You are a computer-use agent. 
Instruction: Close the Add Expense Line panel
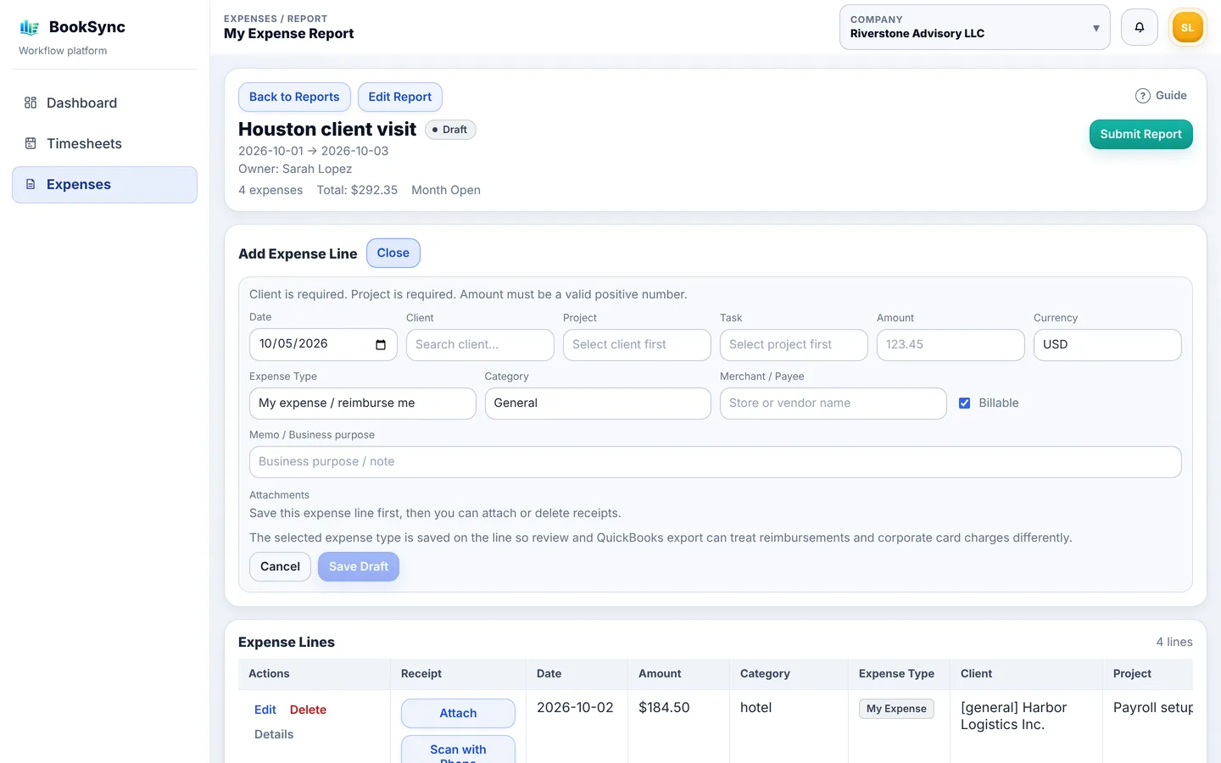(x=393, y=253)
